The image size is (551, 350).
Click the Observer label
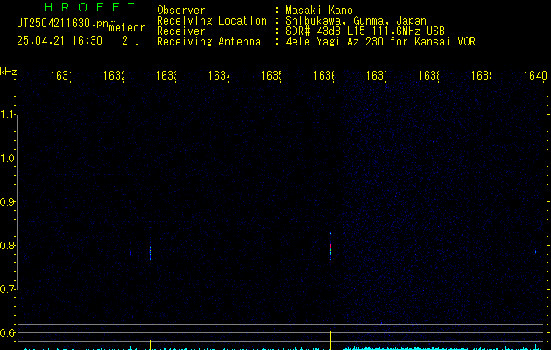pyautogui.click(x=181, y=10)
